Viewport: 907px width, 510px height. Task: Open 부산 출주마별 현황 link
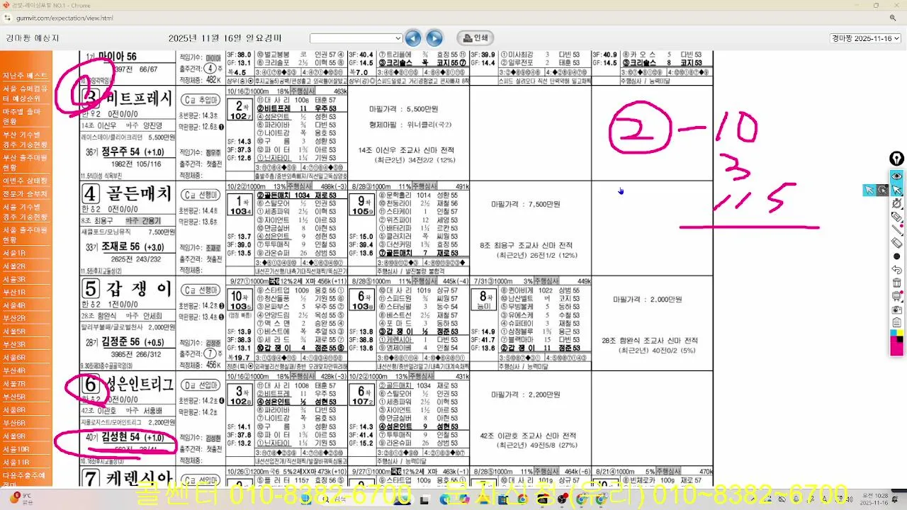(x=25, y=162)
